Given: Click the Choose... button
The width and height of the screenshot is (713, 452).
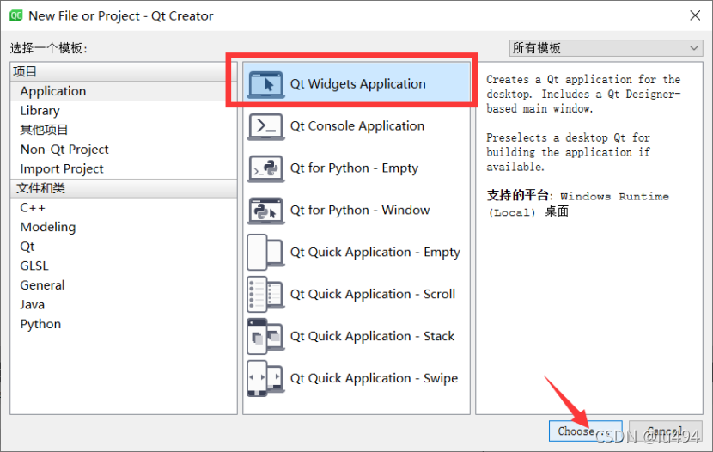Looking at the screenshot, I should [x=585, y=431].
